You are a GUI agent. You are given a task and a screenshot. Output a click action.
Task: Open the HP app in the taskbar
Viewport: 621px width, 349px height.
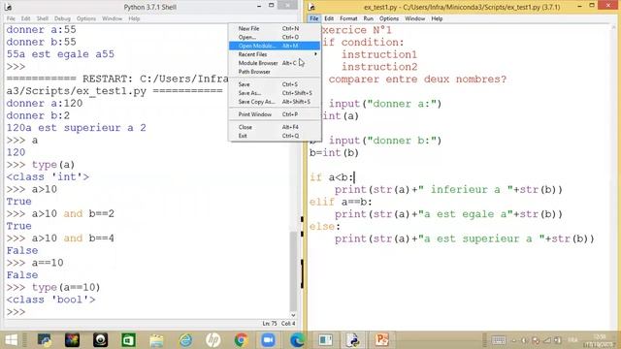(213, 340)
